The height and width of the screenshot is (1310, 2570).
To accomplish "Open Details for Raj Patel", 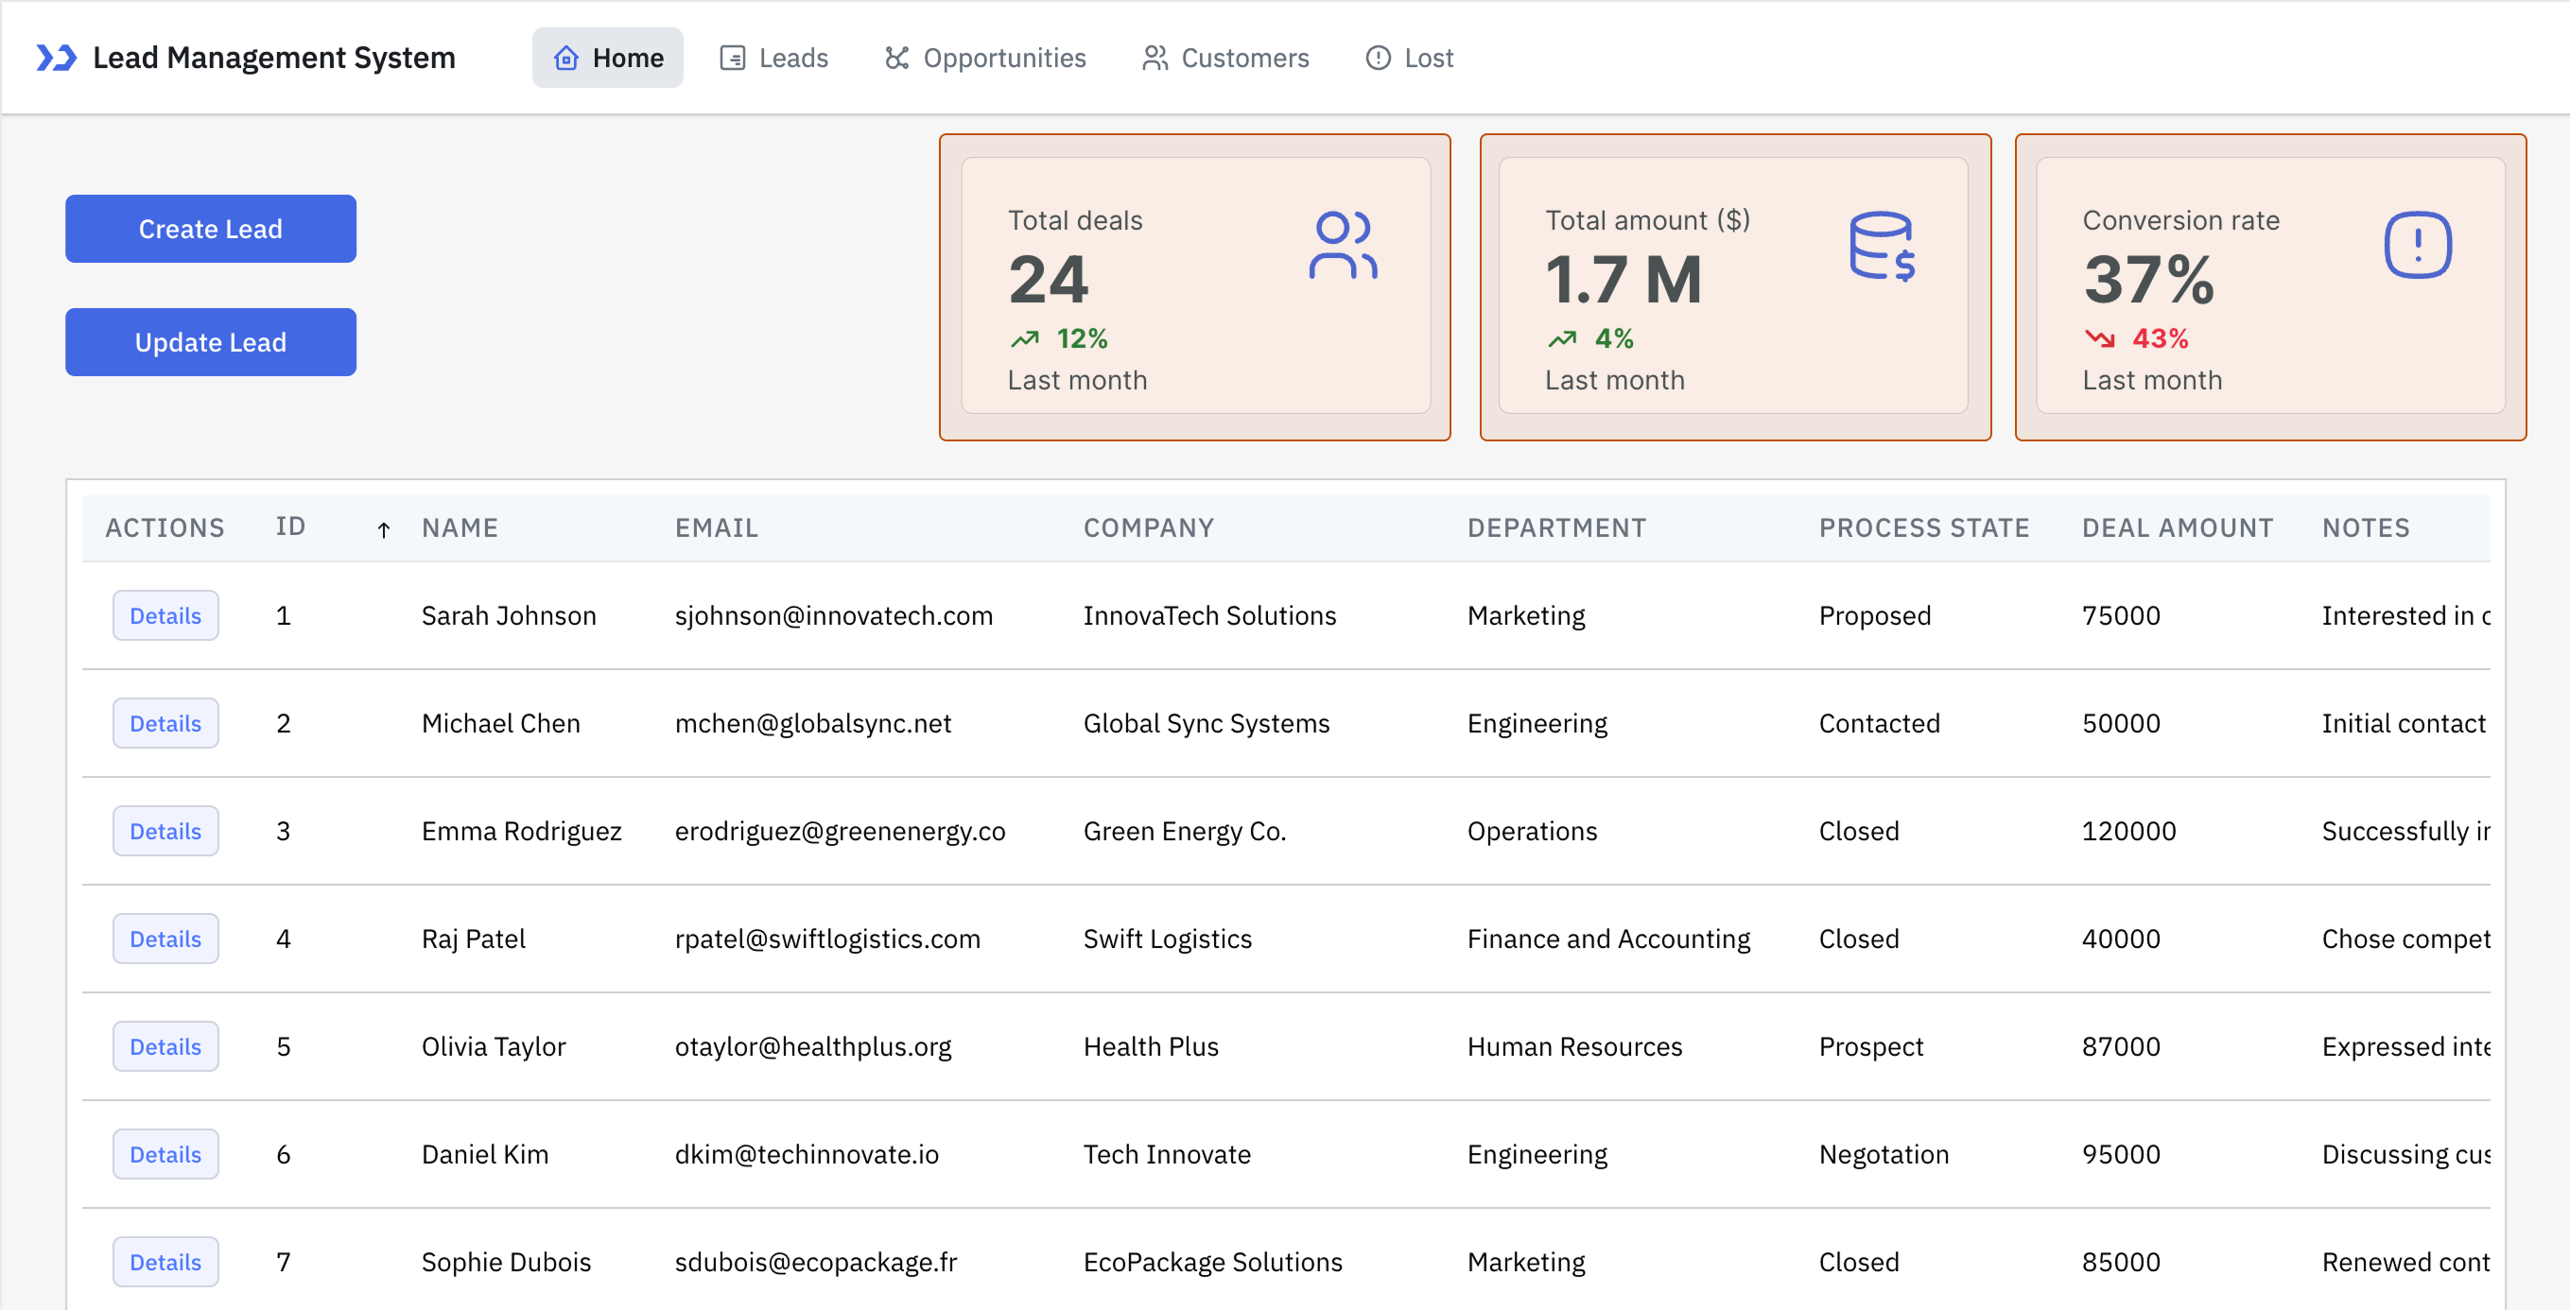I will [x=165, y=939].
